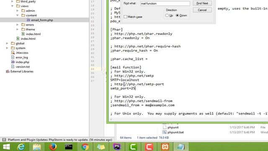Click the smtp_port=25 line
This screenshot has height=151, width=268.
pos(123,89)
